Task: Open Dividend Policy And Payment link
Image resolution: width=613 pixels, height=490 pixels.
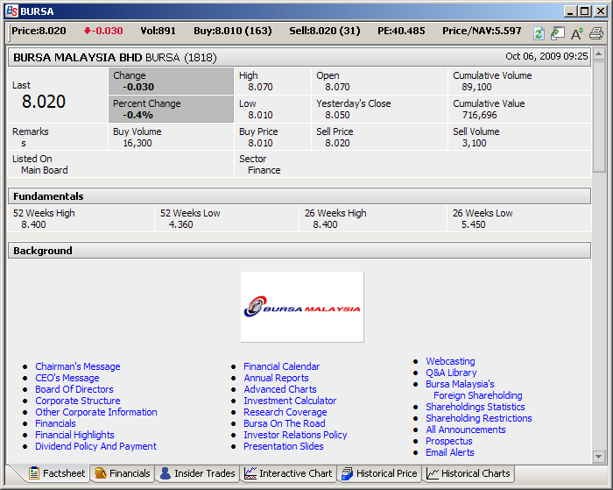Action: 95,446
